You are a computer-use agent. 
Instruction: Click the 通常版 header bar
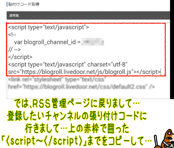[x=88, y=15]
